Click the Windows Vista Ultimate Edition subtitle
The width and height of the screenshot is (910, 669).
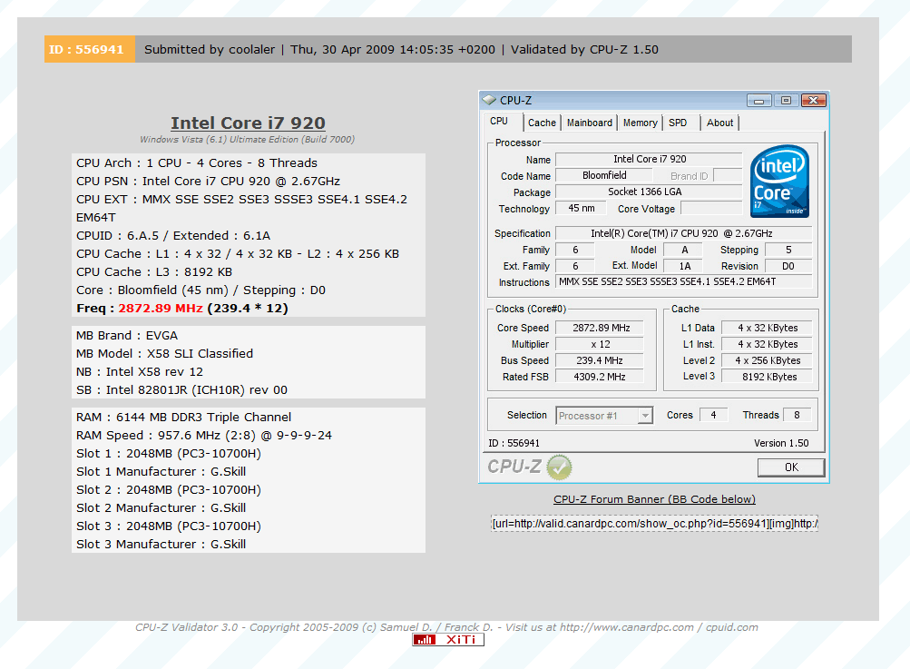tap(247, 140)
